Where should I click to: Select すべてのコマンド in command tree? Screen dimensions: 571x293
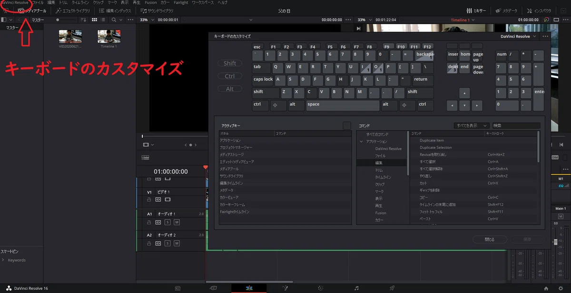coord(377,134)
